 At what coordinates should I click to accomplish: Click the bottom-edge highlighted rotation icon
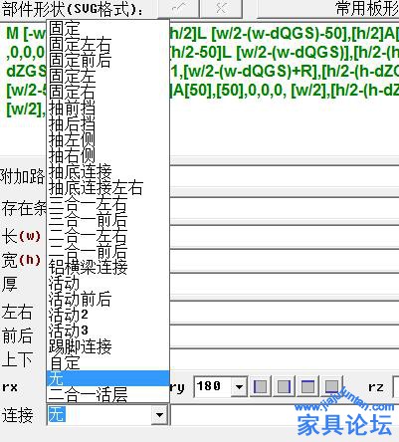(331, 386)
